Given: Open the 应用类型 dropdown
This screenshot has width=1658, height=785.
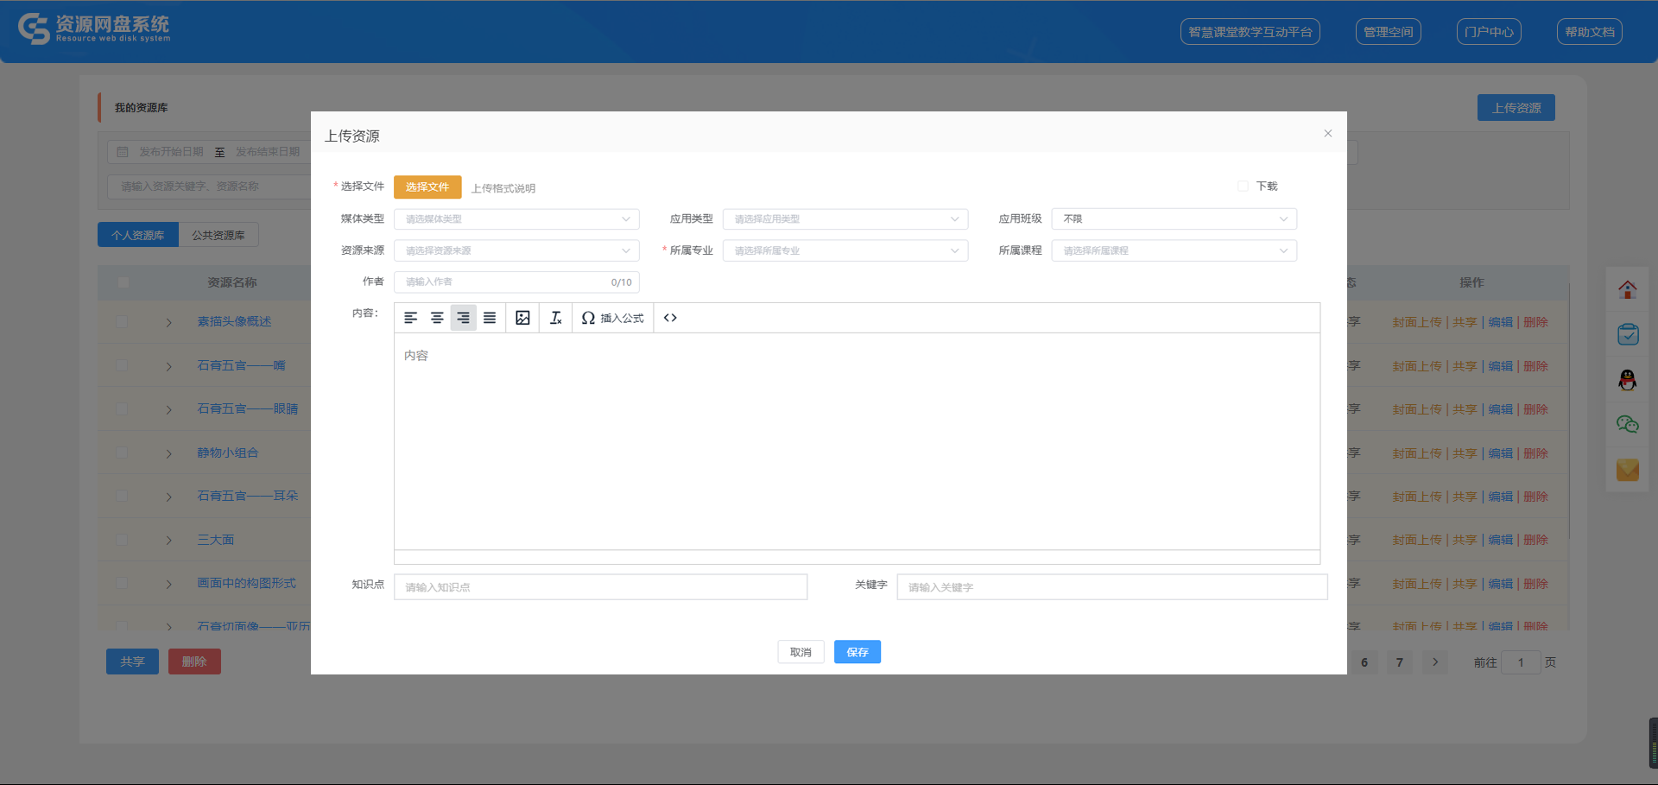Looking at the screenshot, I should click(x=845, y=219).
